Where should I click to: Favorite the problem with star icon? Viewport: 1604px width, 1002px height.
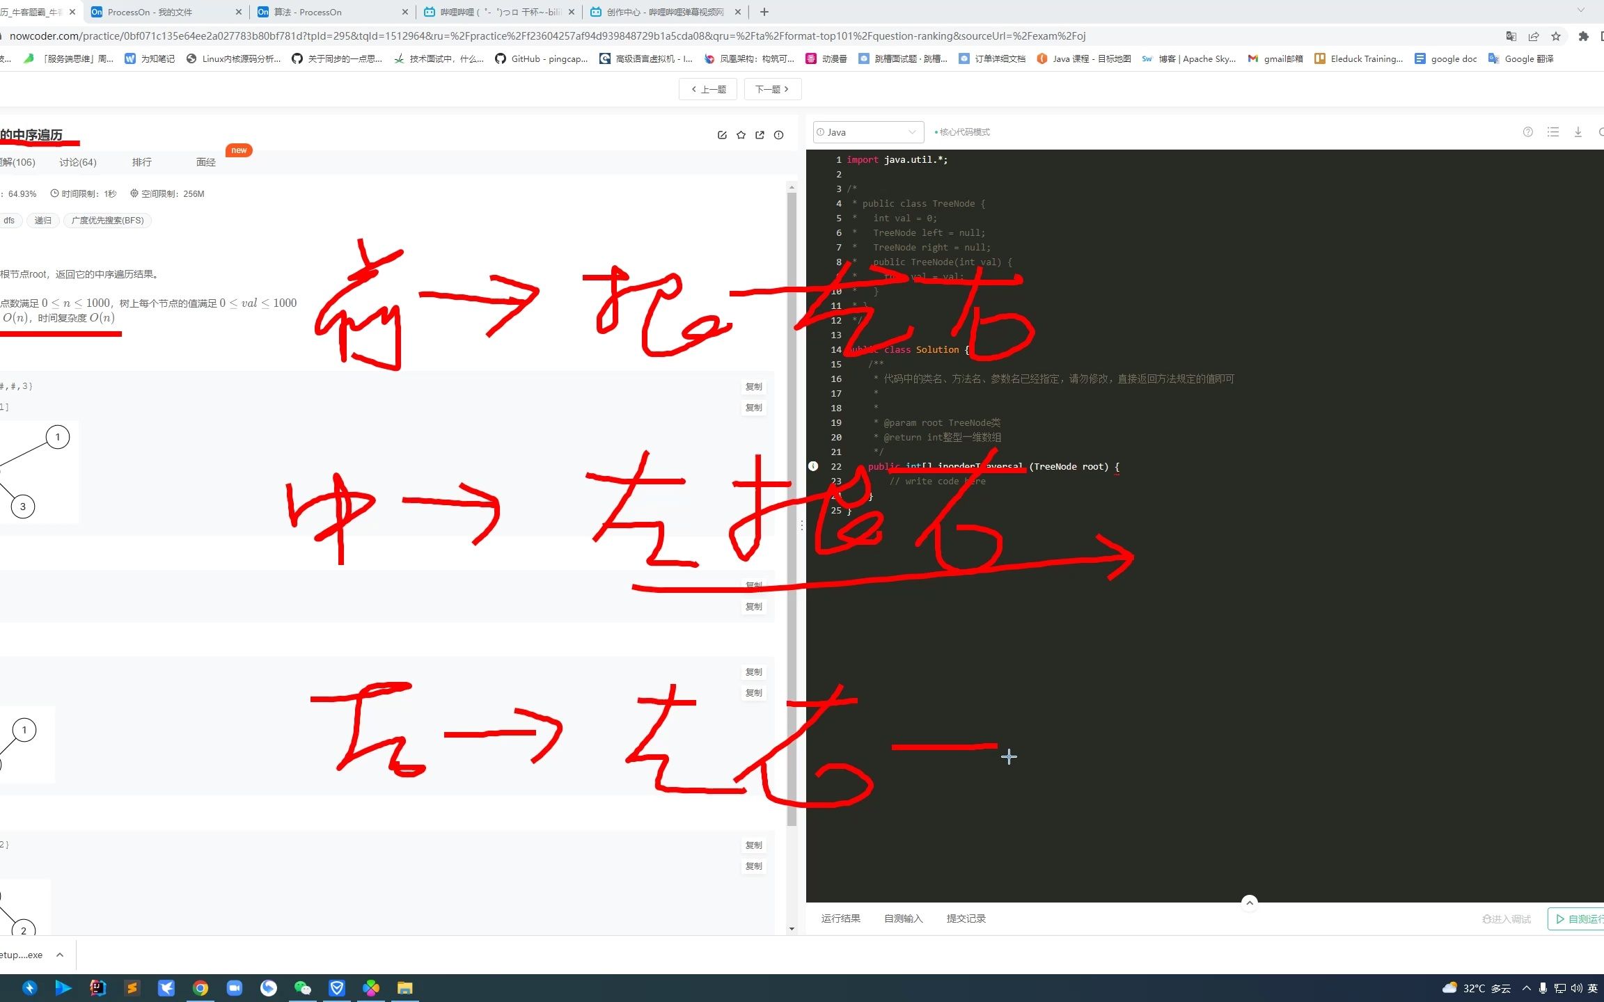tap(741, 135)
